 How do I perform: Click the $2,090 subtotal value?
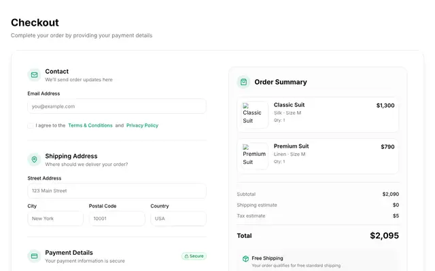point(391,194)
